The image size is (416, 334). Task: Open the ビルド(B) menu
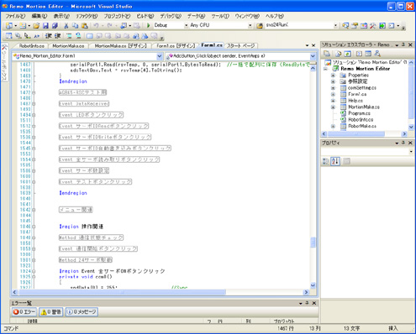(145, 16)
